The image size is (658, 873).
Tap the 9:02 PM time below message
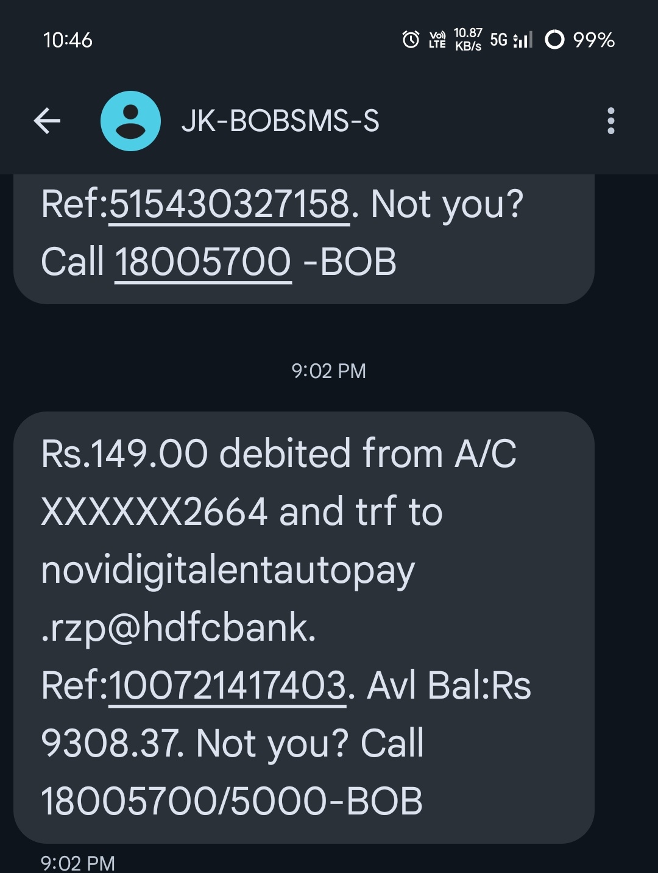[x=78, y=863]
